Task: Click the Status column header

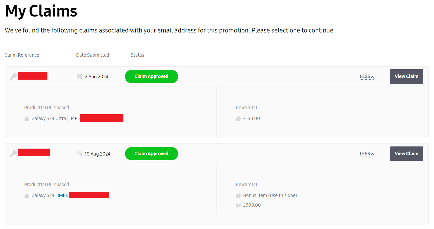Action: [138, 55]
